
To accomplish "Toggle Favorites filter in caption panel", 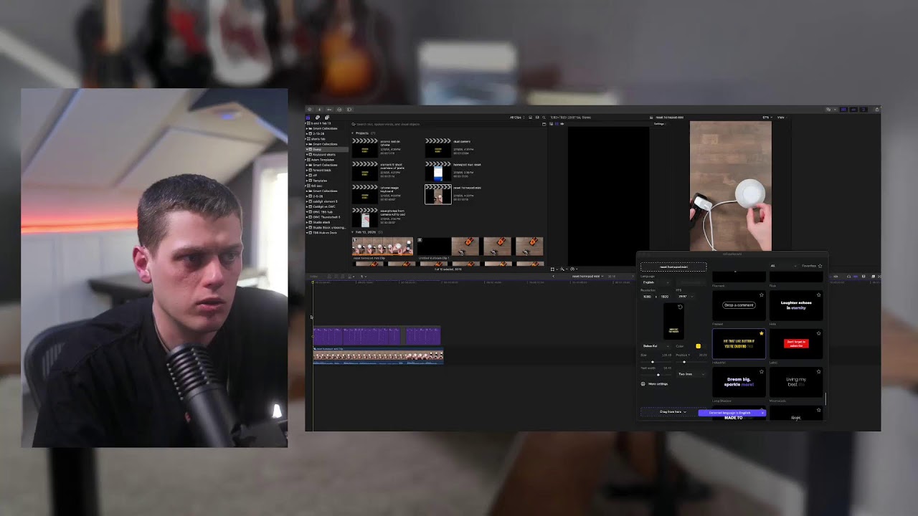I will tap(812, 266).
